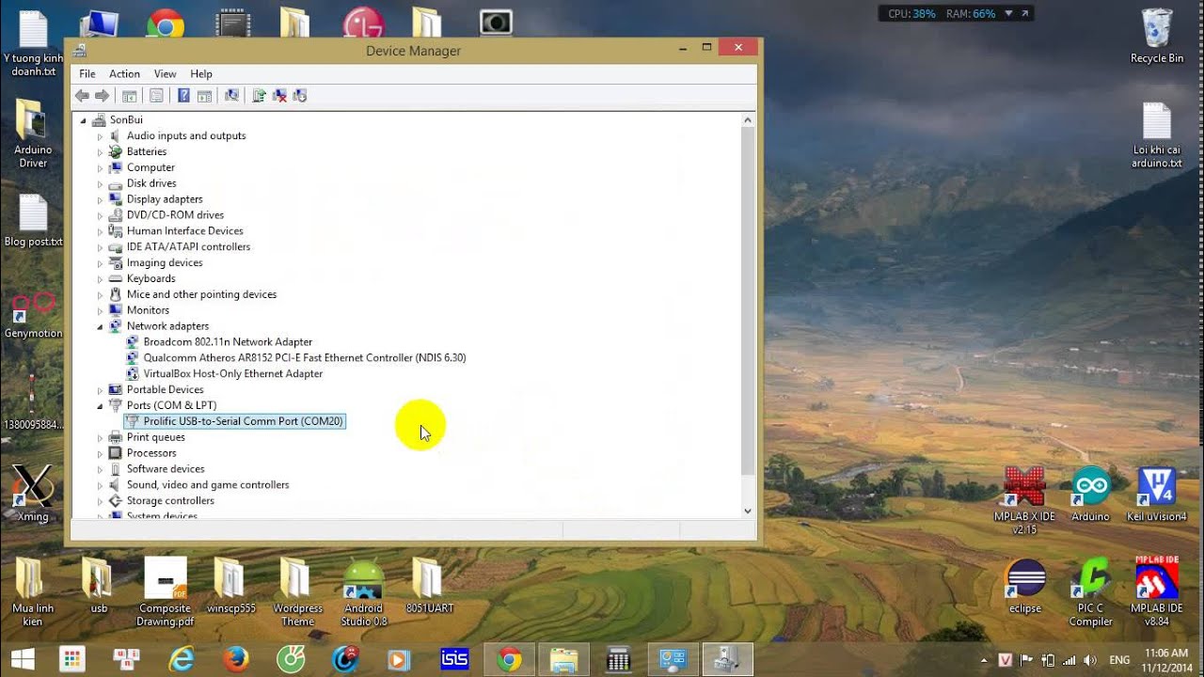Expand the Display adapters category
This screenshot has width=1204, height=677.
[x=100, y=200]
